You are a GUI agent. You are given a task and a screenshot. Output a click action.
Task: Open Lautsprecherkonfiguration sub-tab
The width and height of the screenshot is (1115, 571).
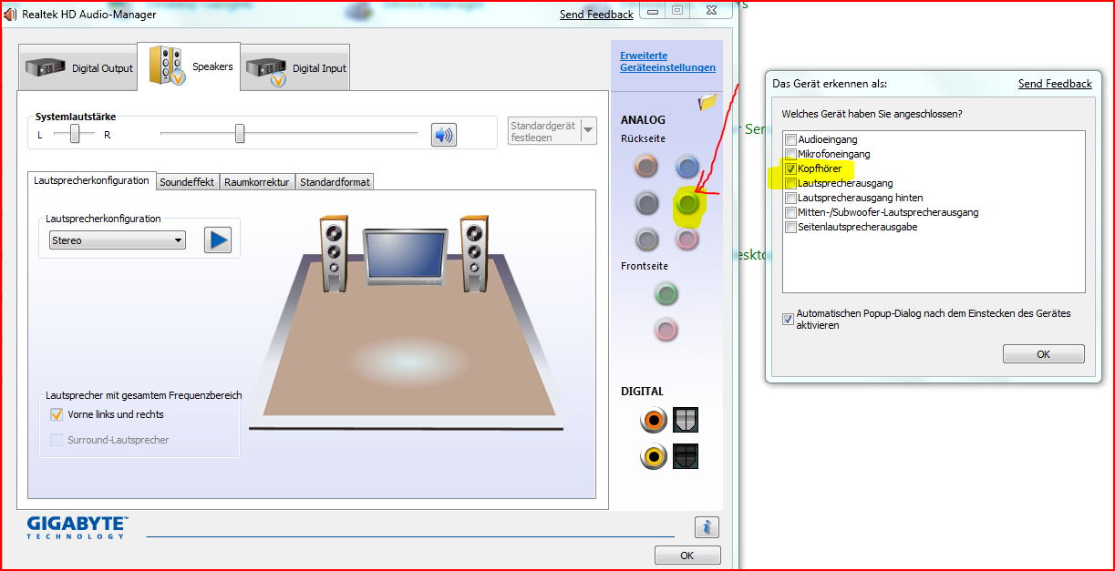point(91,180)
